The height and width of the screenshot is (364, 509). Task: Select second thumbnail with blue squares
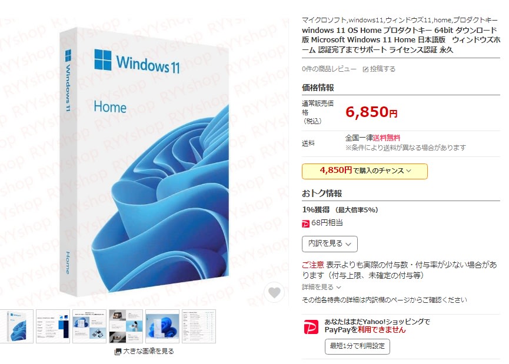tap(53, 326)
